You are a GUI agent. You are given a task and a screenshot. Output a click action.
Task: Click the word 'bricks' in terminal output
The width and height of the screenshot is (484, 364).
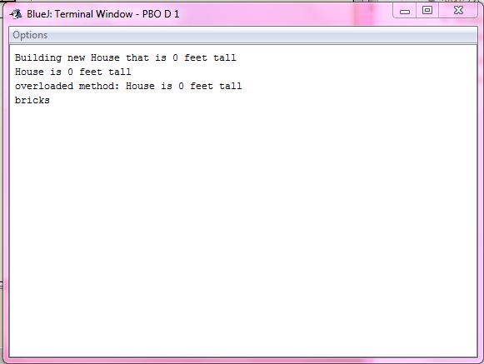point(32,100)
